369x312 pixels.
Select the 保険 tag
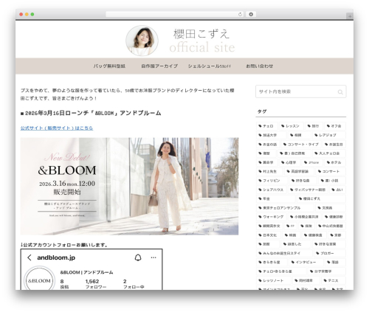[x=307, y=226]
